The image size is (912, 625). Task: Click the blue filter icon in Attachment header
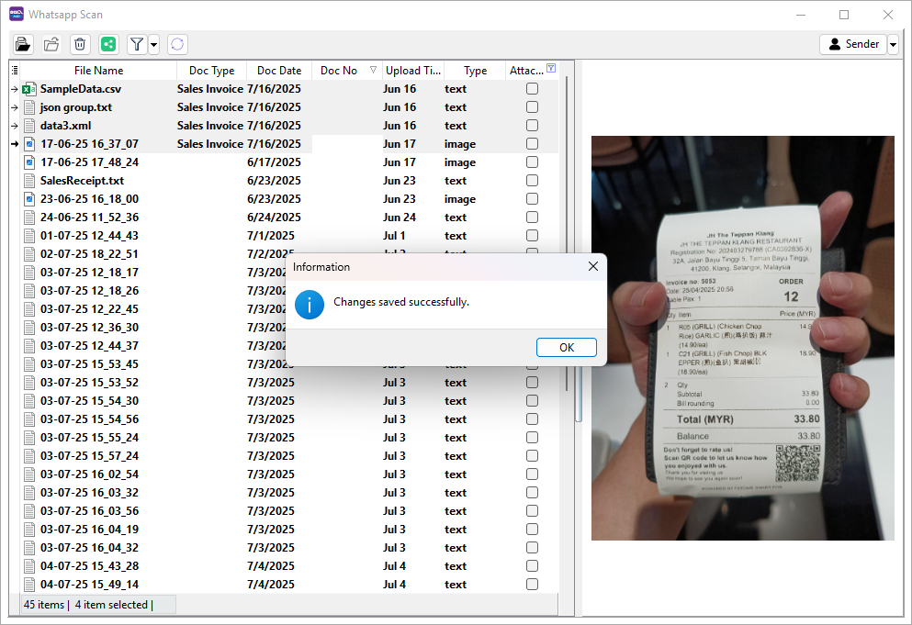point(550,69)
